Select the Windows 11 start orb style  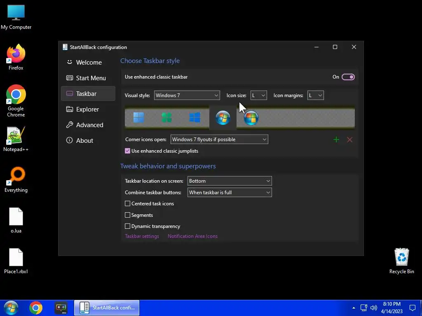[138, 117]
